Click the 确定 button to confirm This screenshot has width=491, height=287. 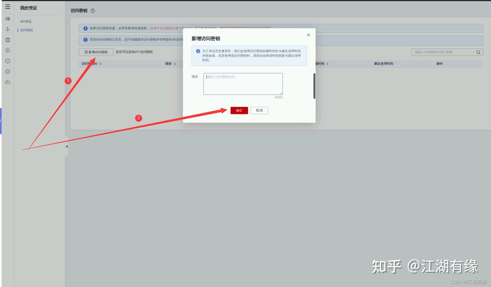[239, 110]
